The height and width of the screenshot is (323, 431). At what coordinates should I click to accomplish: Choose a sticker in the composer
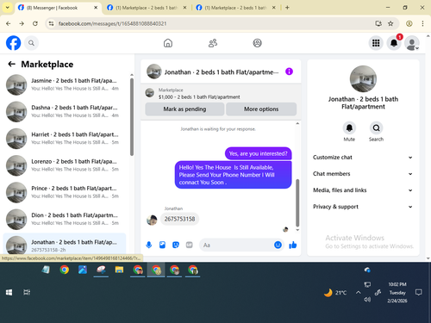[176, 245]
